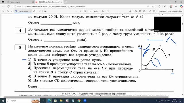The width and height of the screenshot is (184, 103).
Task: Zoom out with the minus button
Action: tap(76, 11)
